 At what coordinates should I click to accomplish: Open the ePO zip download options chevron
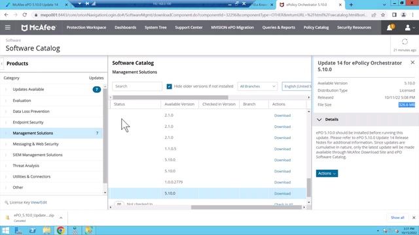[x=61, y=217]
